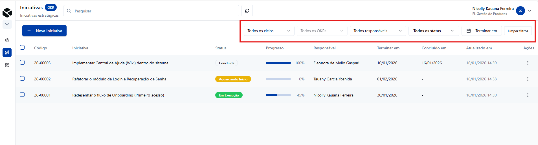Click the app logo in the sidebar
The width and height of the screenshot is (538, 145).
tap(7, 12)
